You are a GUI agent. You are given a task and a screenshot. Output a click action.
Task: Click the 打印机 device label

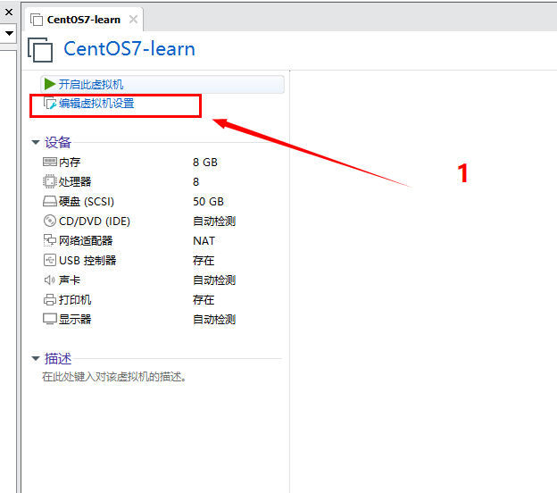pos(75,300)
